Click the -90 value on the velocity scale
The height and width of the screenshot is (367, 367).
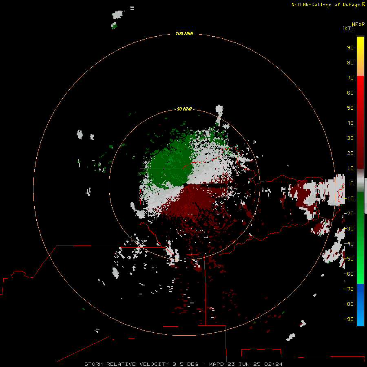349,319
